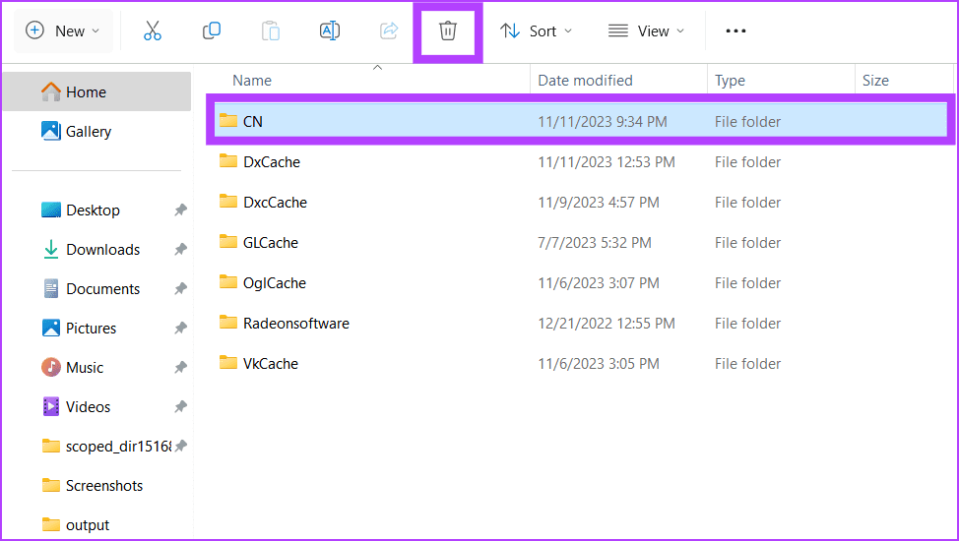Open Gallery in the sidebar
Image resolution: width=959 pixels, height=541 pixels.
click(88, 132)
